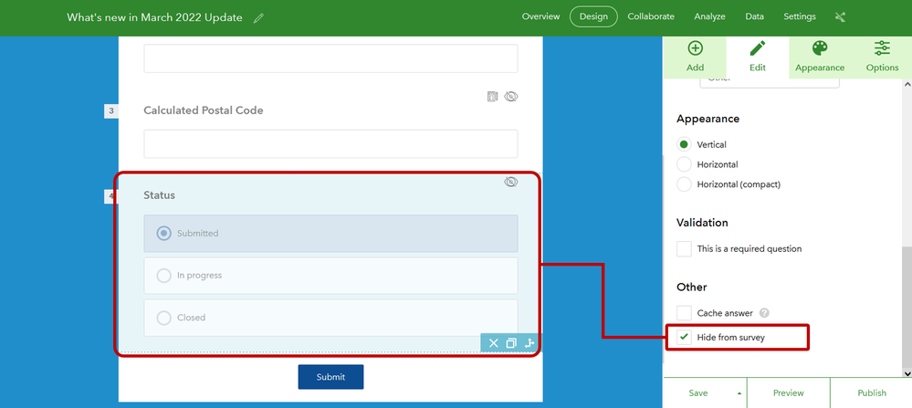
Task: Select the In progress status choice
Action: [331, 276]
